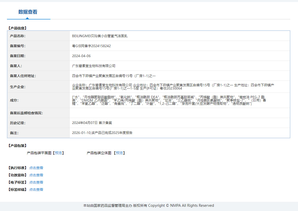Click the 备案人住所地址 address text
The width and height of the screenshot is (298, 211).
[114, 76]
